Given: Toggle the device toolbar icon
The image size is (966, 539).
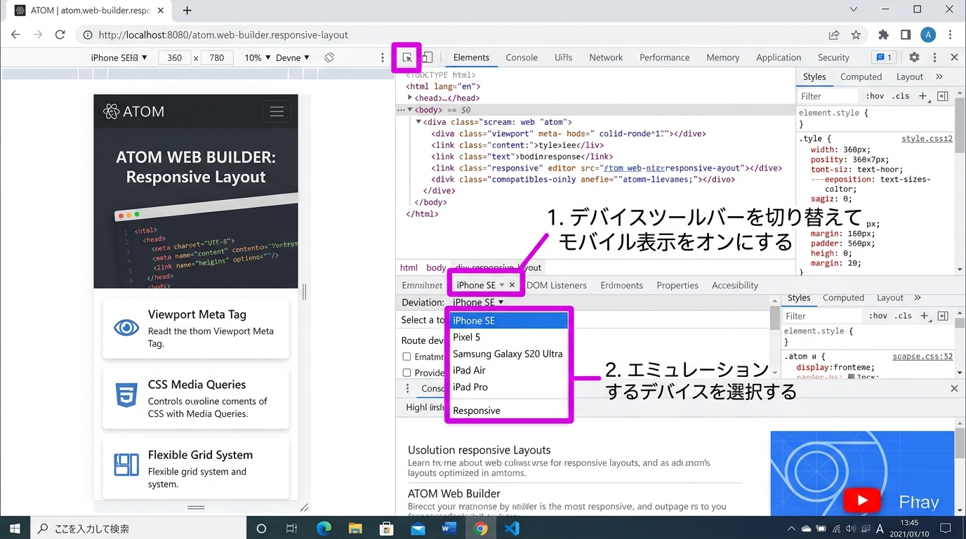Looking at the screenshot, I should (x=427, y=58).
